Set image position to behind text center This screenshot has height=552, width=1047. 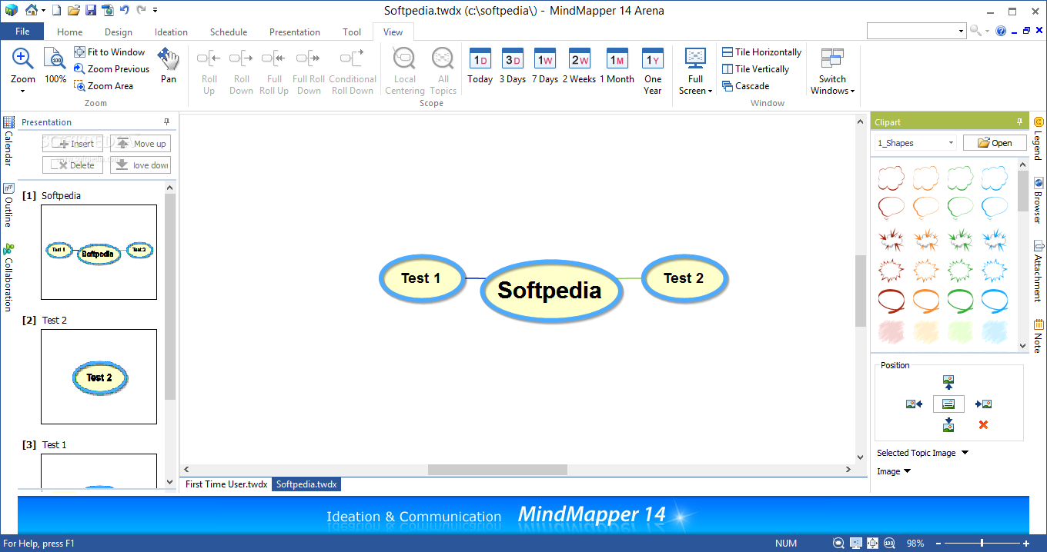coord(948,404)
